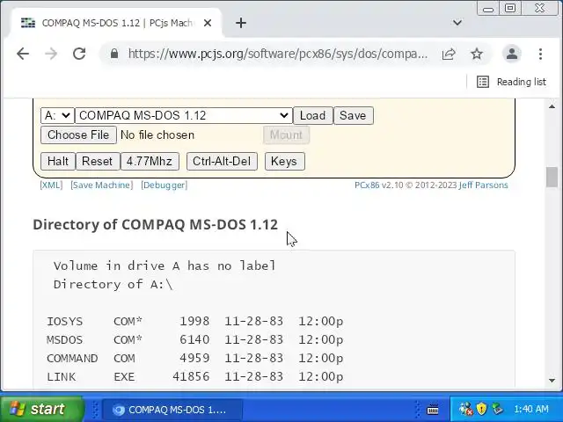
Task: Open the tab search dropdown arrow
Action: [x=457, y=23]
